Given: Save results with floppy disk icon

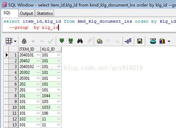Looking at the screenshot, I should [140, 41].
